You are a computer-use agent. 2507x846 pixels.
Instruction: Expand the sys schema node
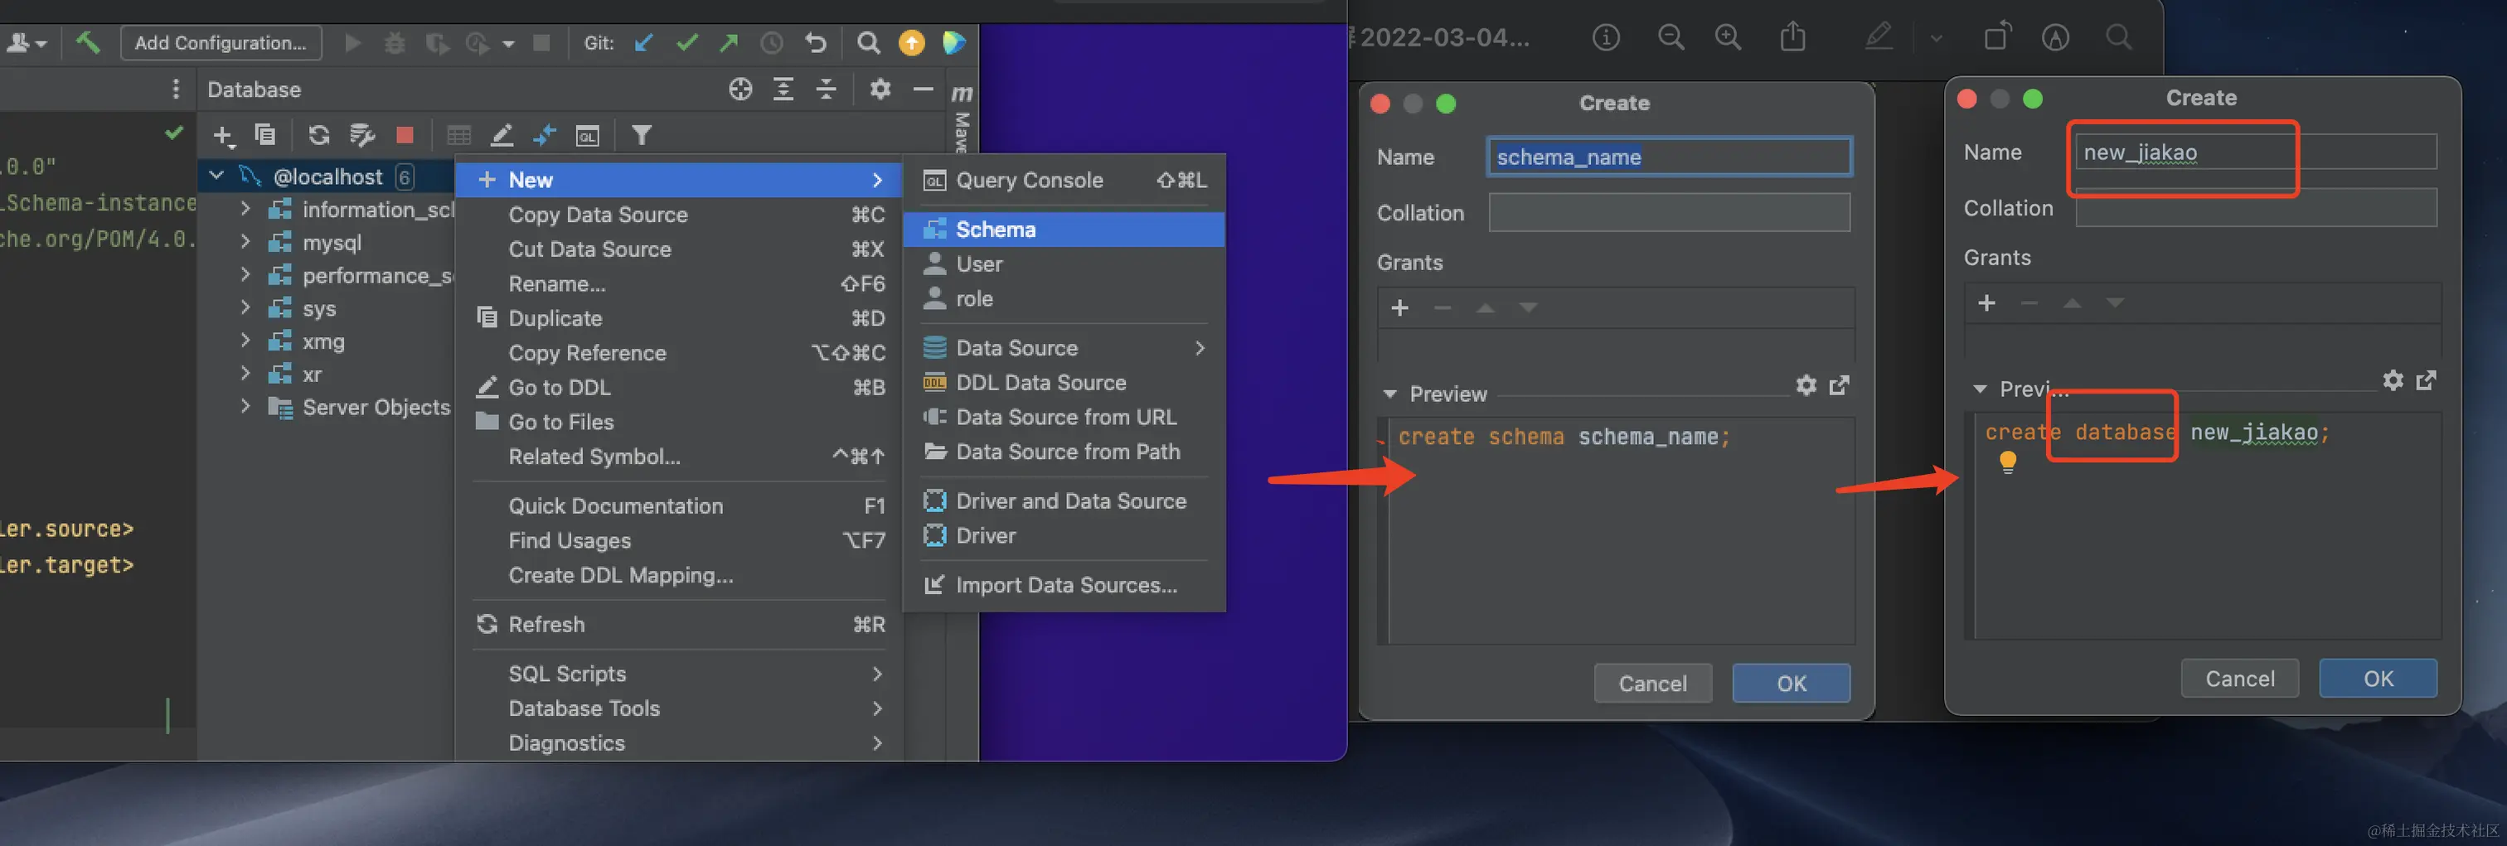[245, 307]
